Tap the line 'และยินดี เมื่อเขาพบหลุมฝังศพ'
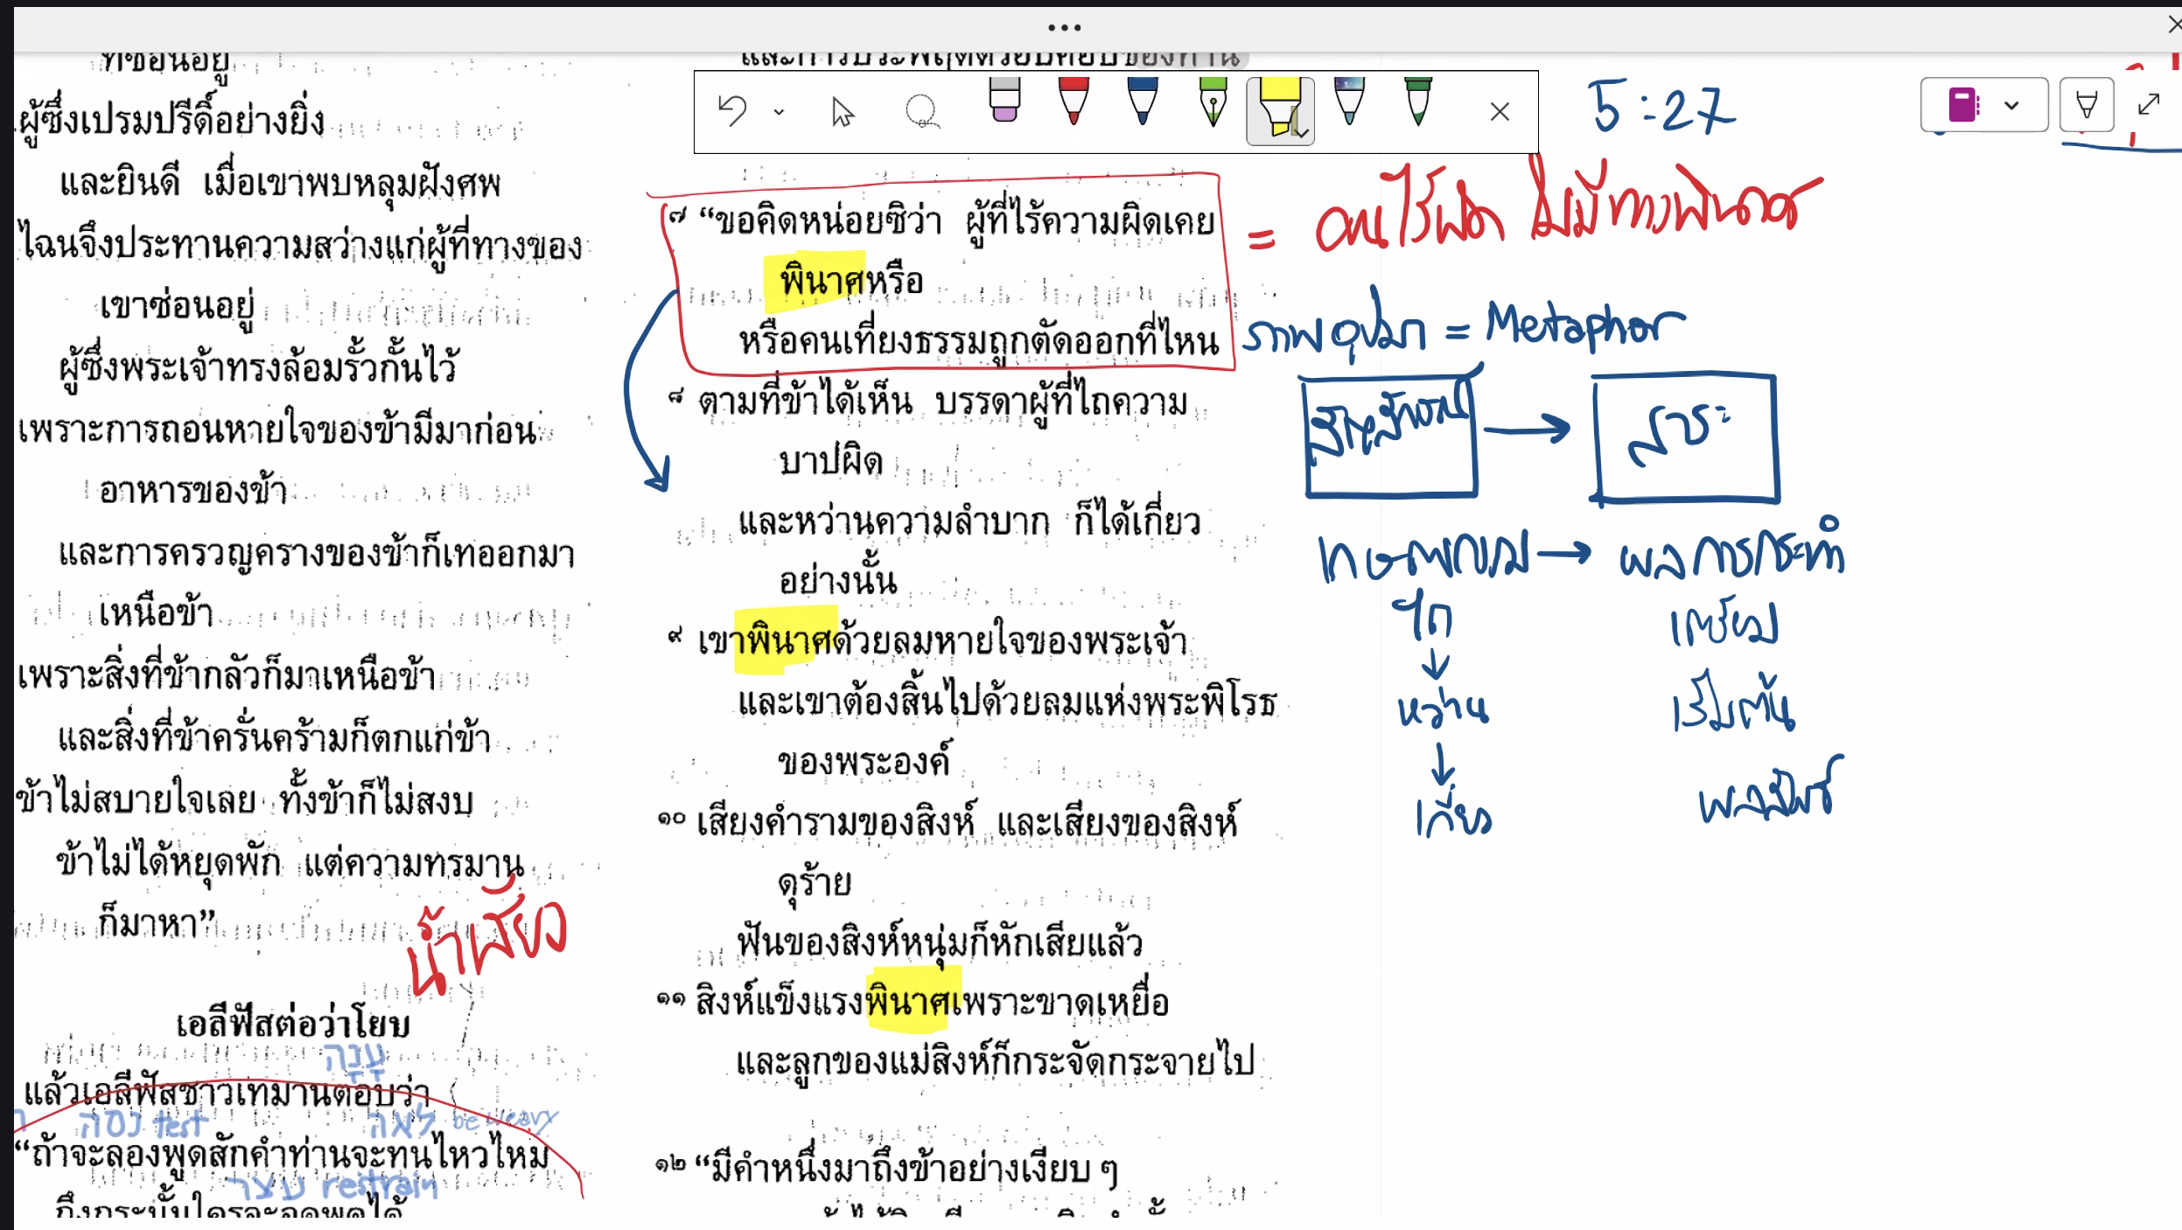The image size is (2182, 1230). [280, 184]
